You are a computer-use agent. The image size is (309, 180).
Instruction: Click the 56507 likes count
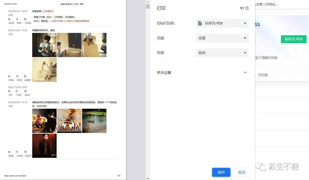pos(28,156)
